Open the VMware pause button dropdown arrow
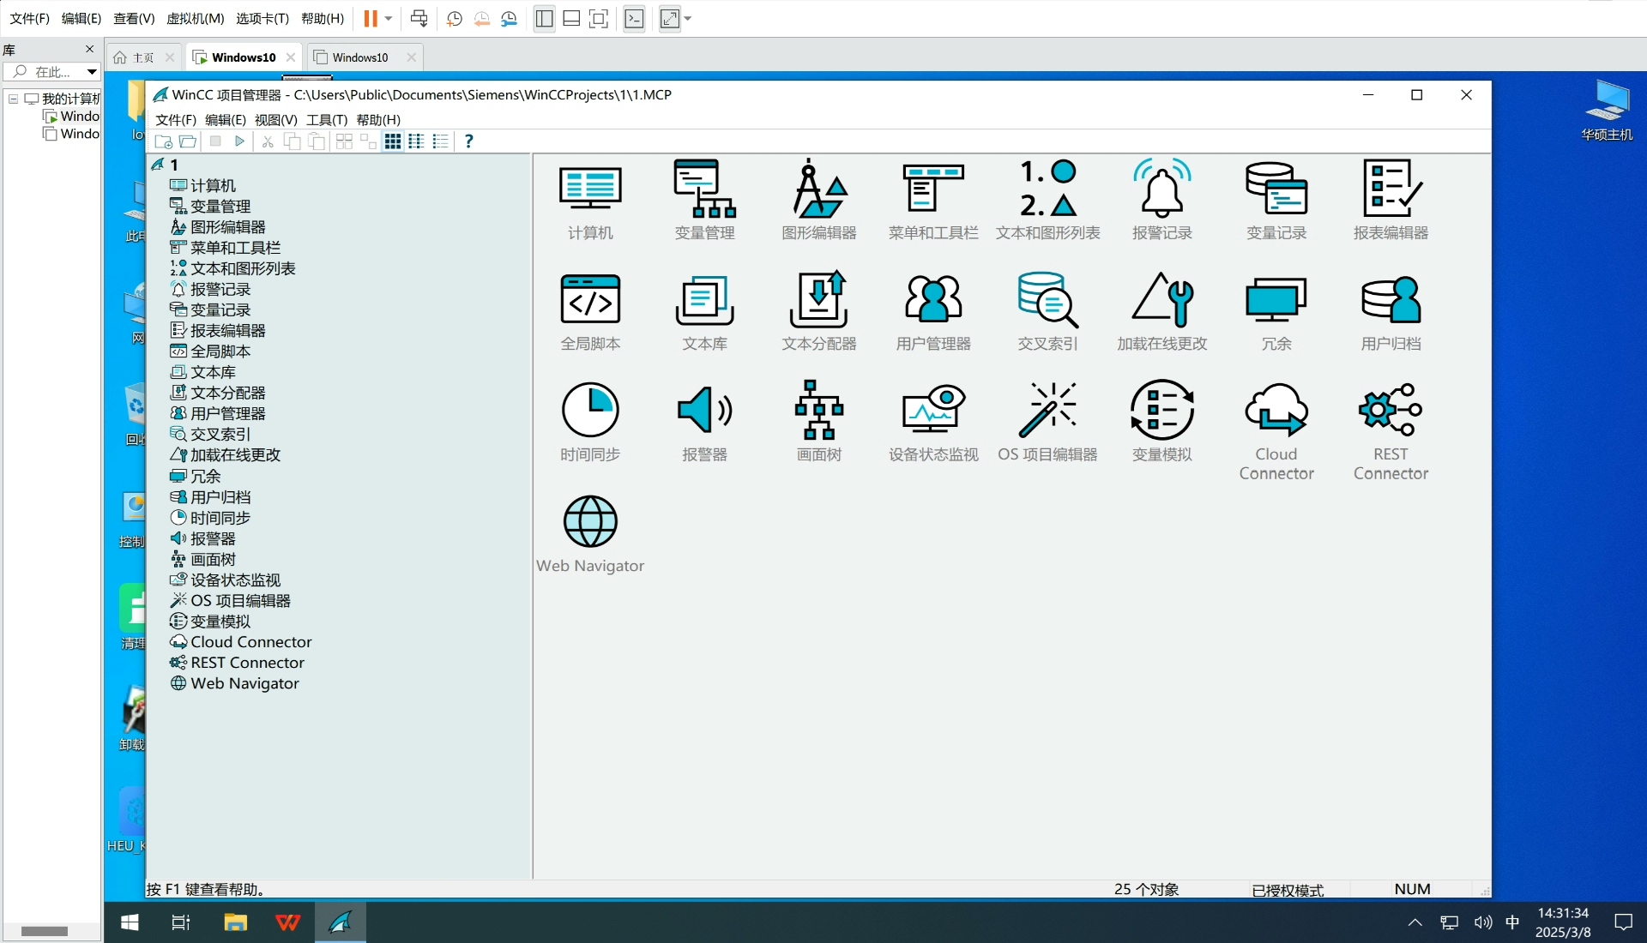This screenshot has height=943, width=1647. click(x=389, y=19)
